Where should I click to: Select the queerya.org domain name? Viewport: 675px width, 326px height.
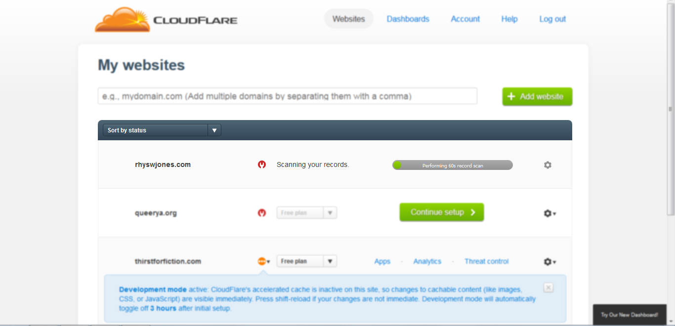156,213
